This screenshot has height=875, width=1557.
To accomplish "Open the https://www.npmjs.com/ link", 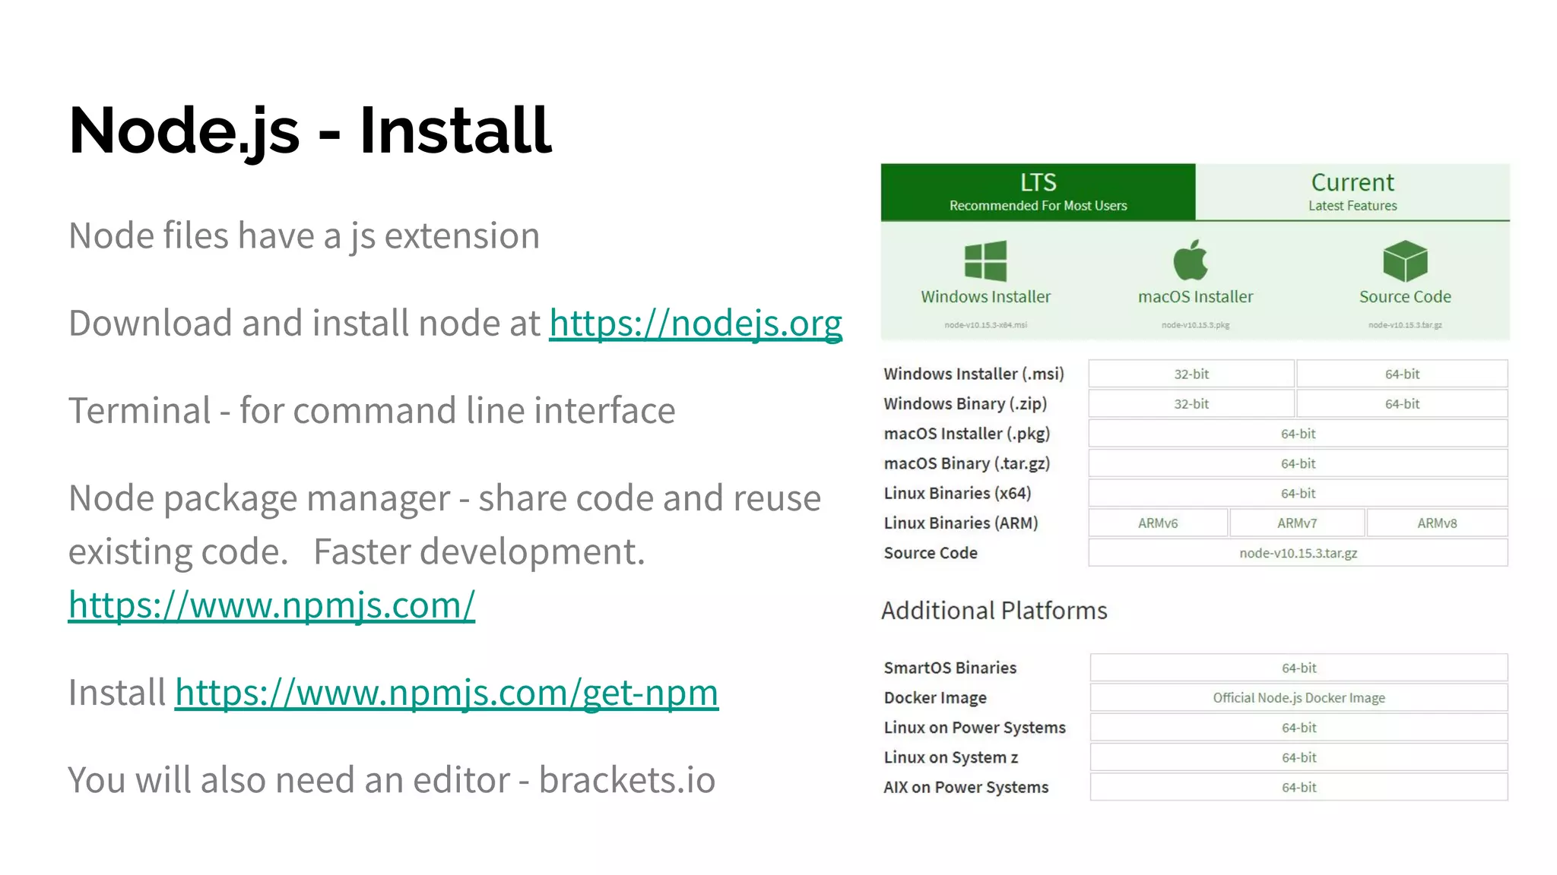I will point(271,605).
